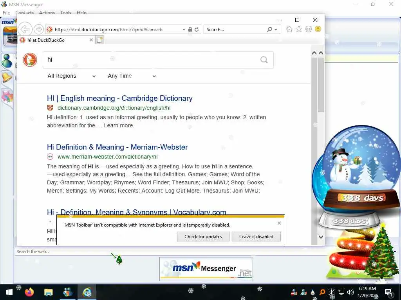Click the orange magnifier tray icon

pos(322,292)
